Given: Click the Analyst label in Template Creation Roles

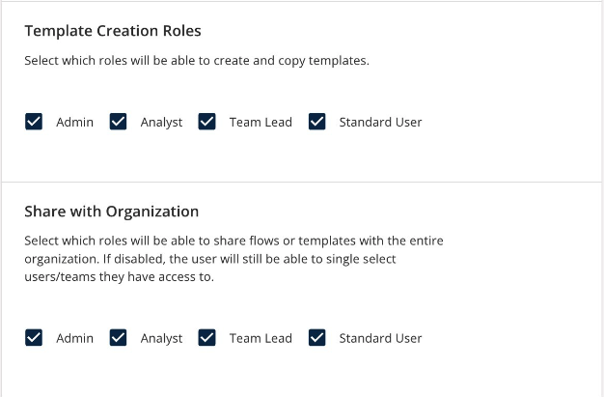Looking at the screenshot, I should pyautogui.click(x=161, y=123).
